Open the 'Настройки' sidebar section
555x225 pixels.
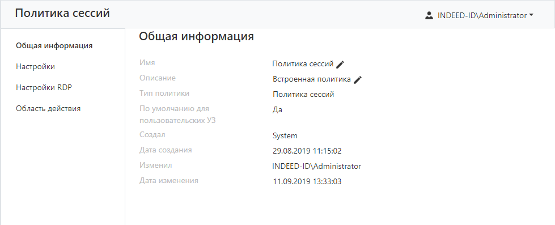(x=35, y=66)
